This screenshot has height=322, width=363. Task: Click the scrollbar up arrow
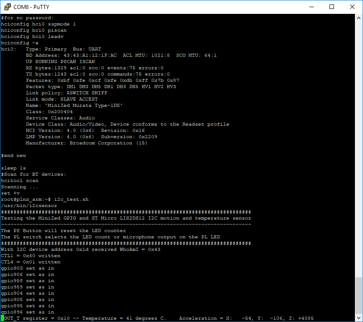359,18
